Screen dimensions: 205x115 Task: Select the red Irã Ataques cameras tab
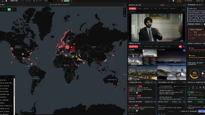click(x=133, y=47)
